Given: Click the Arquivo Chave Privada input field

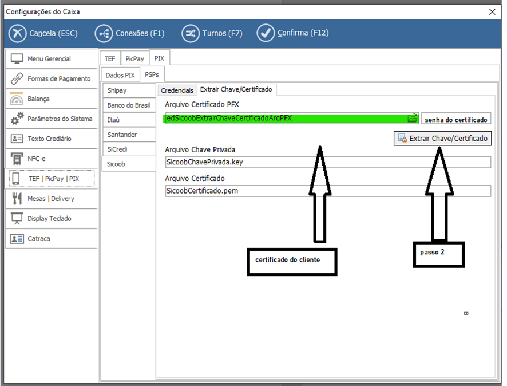Looking at the screenshot, I should (328, 162).
